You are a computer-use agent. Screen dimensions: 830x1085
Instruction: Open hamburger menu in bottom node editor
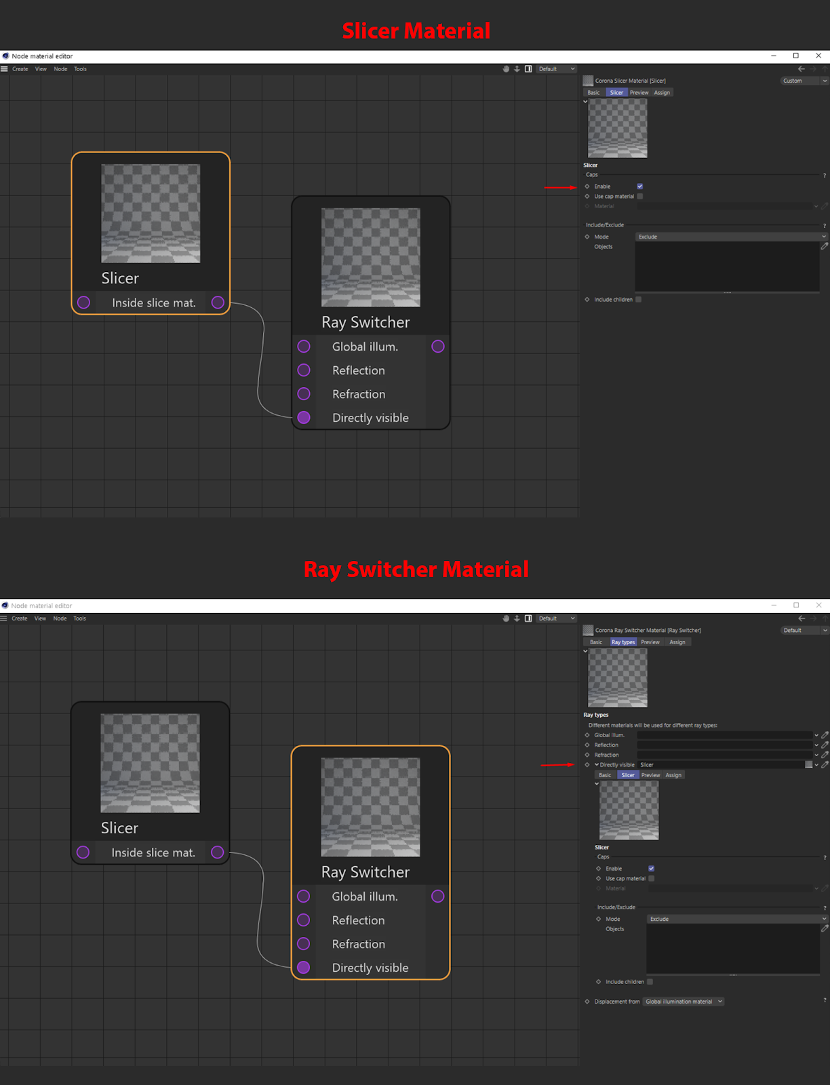tap(4, 618)
